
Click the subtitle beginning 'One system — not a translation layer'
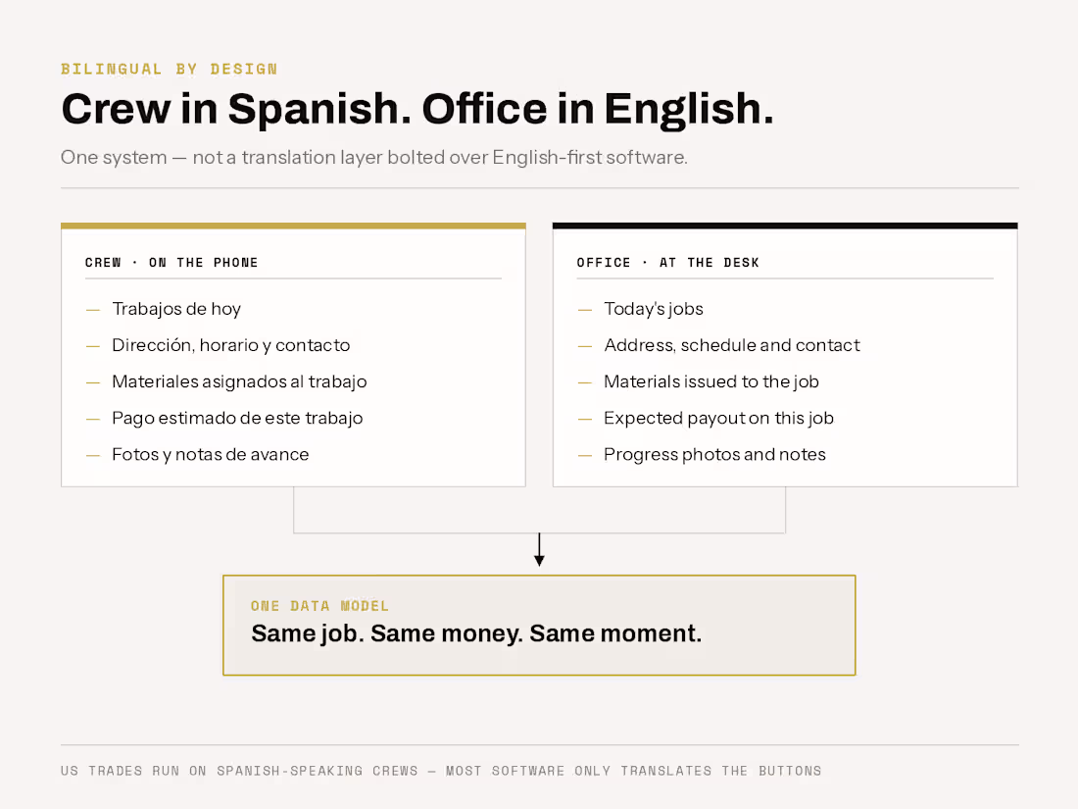tap(374, 158)
